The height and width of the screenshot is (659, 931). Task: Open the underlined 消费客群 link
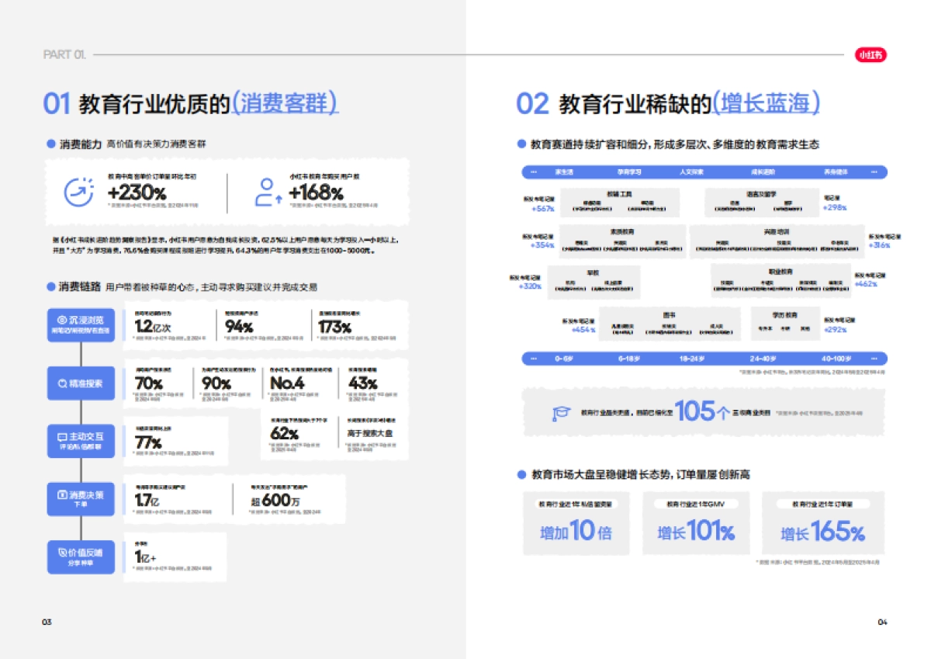[289, 101]
